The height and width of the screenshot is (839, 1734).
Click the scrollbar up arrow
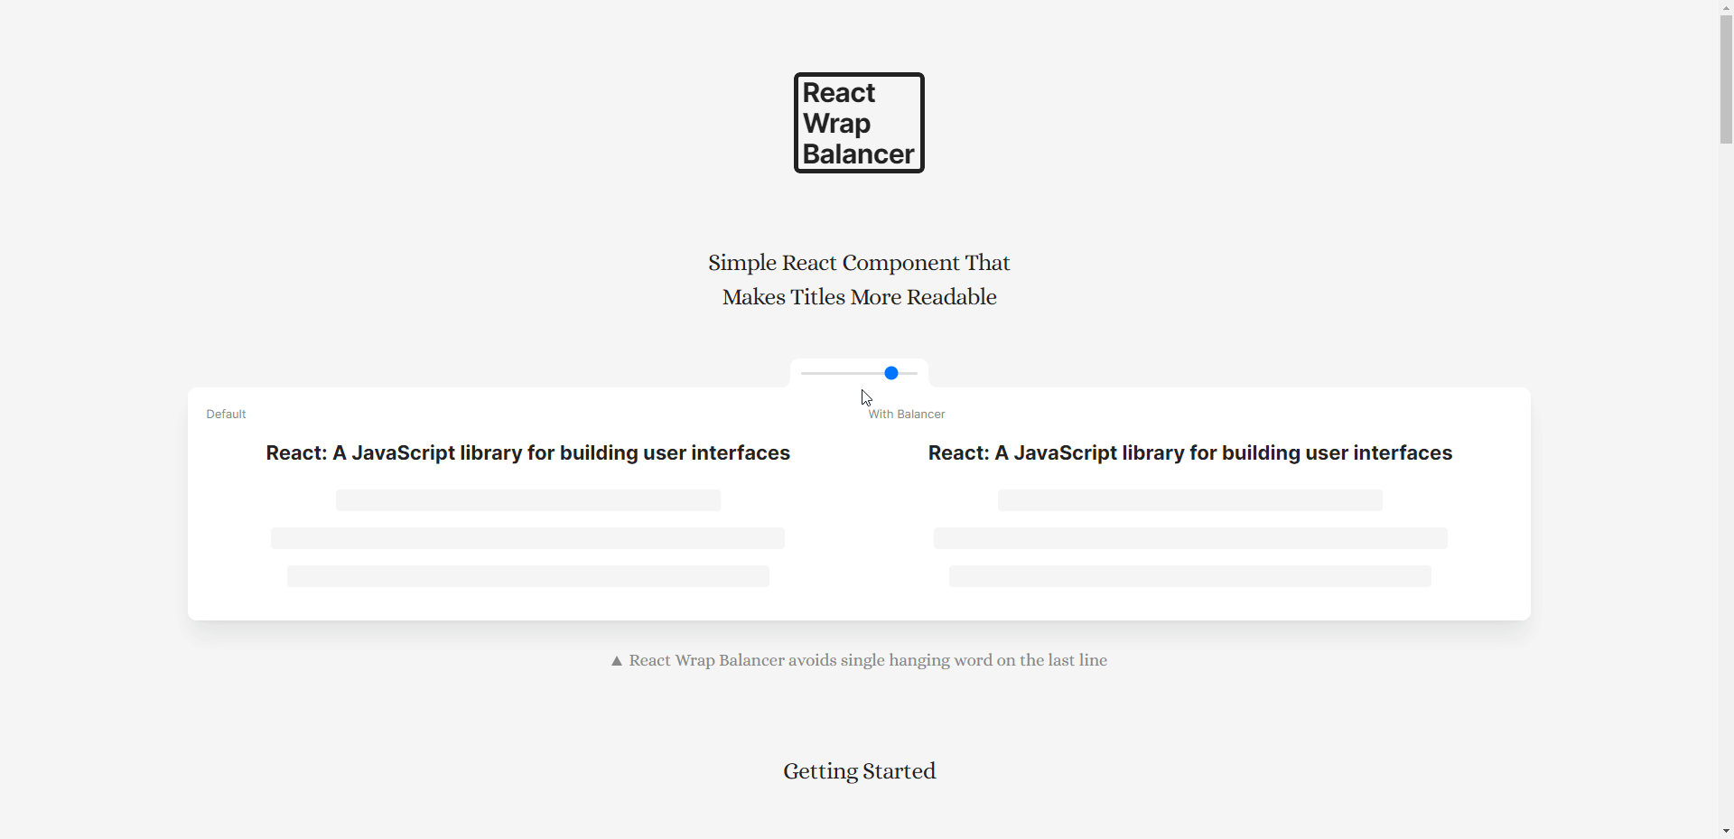1725,6
